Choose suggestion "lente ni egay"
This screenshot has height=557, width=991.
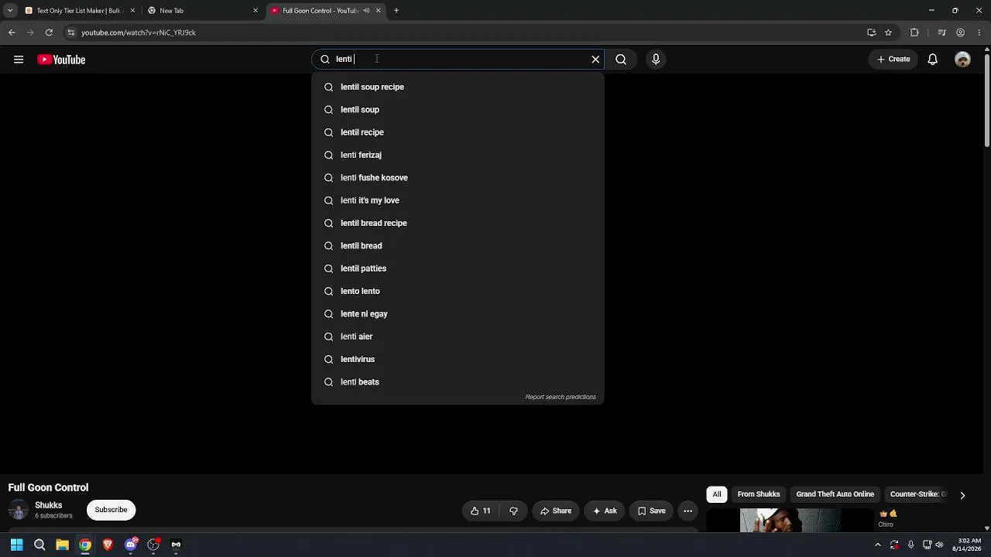[458, 314]
